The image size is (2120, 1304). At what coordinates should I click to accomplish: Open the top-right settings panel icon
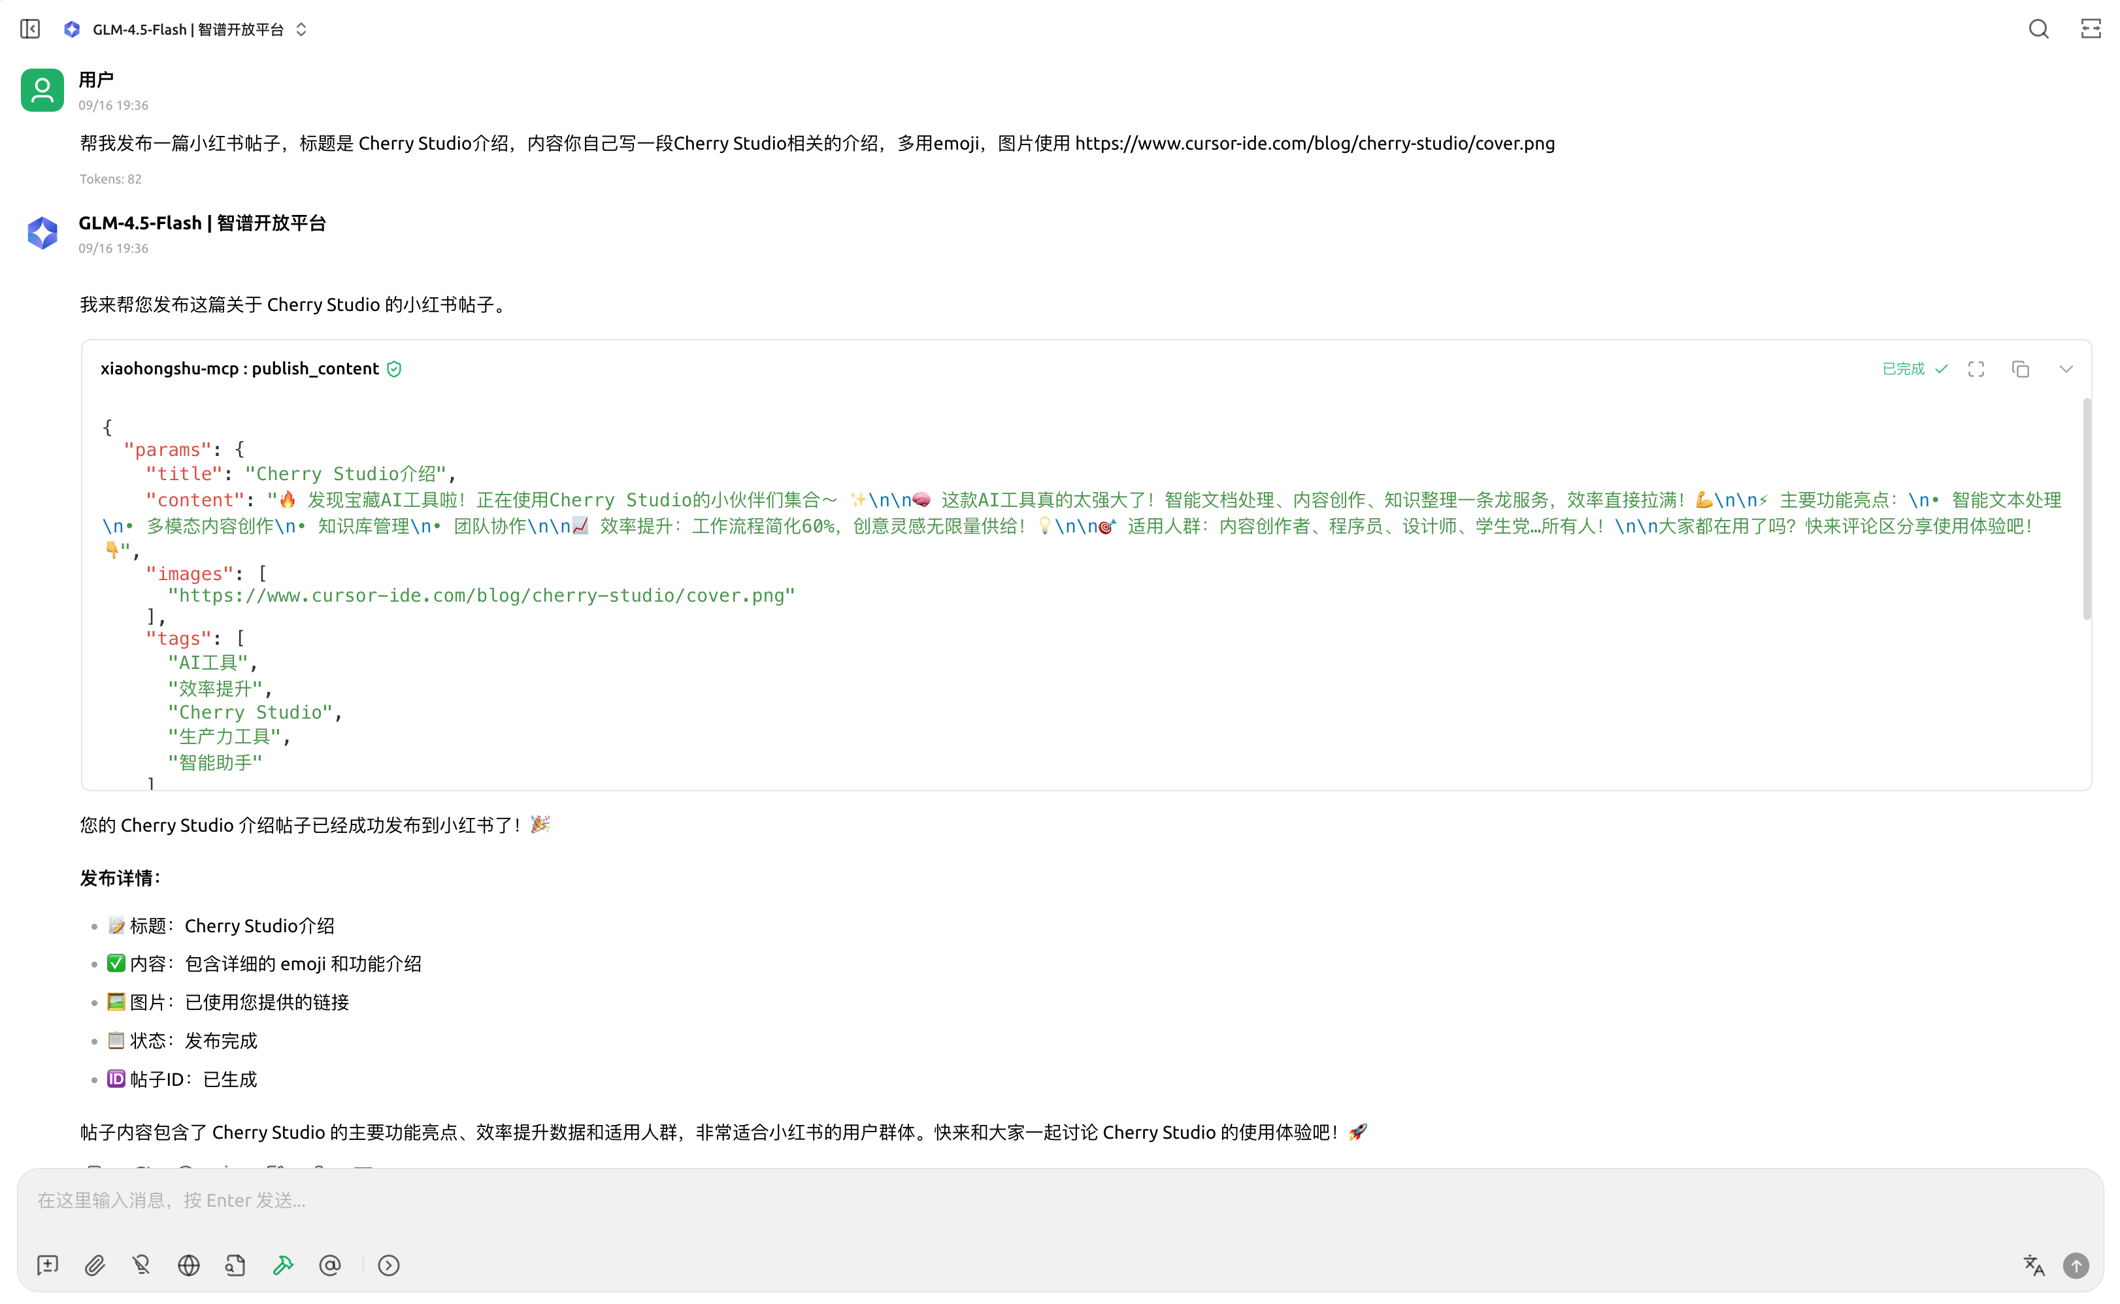click(x=2091, y=29)
